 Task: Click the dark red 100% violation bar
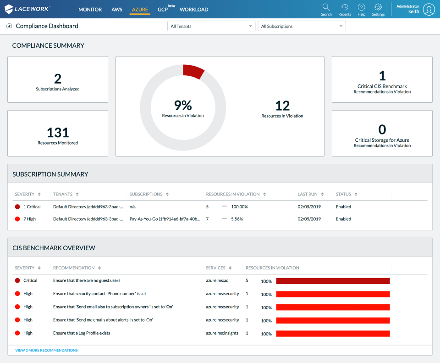332,280
